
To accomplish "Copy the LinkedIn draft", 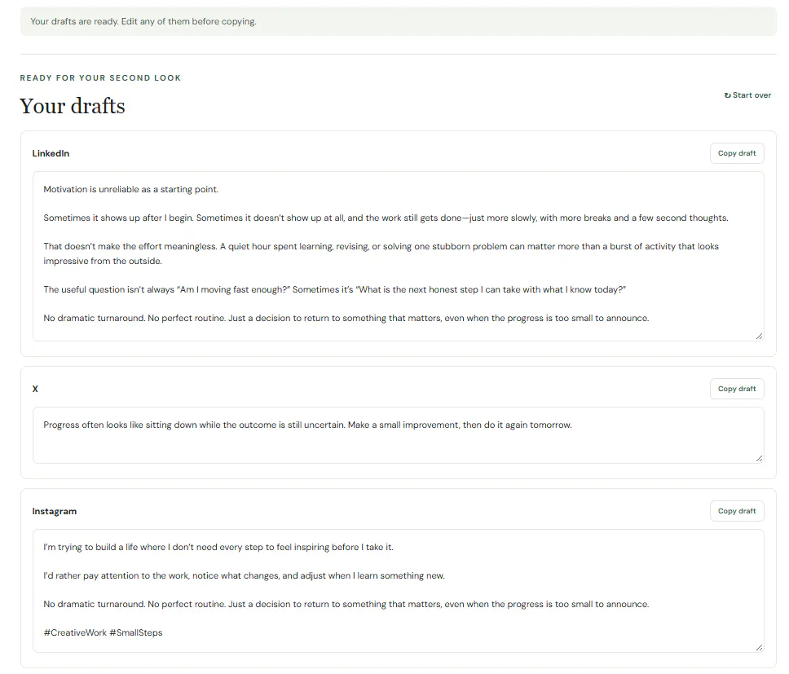I will (x=737, y=153).
